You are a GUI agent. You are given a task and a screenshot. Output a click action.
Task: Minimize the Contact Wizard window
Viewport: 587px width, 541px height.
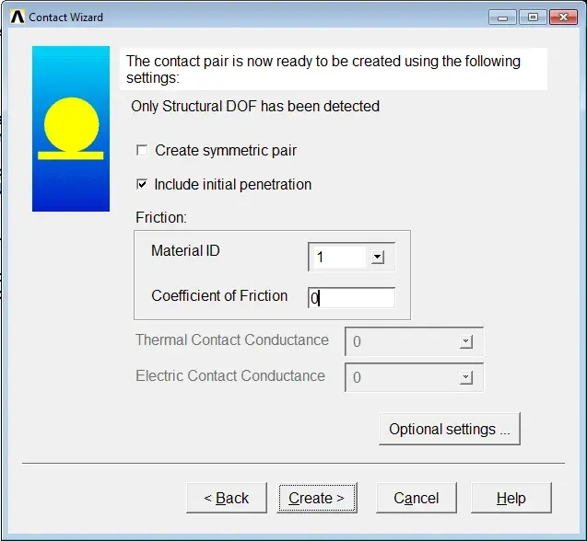(x=502, y=17)
